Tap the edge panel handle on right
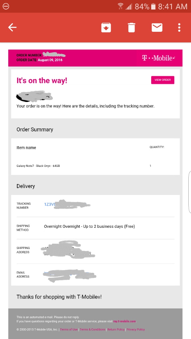 click(190, 192)
